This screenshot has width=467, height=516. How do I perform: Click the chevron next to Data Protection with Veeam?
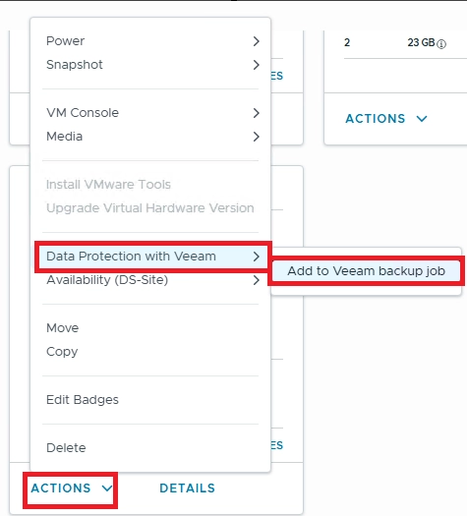tap(256, 257)
